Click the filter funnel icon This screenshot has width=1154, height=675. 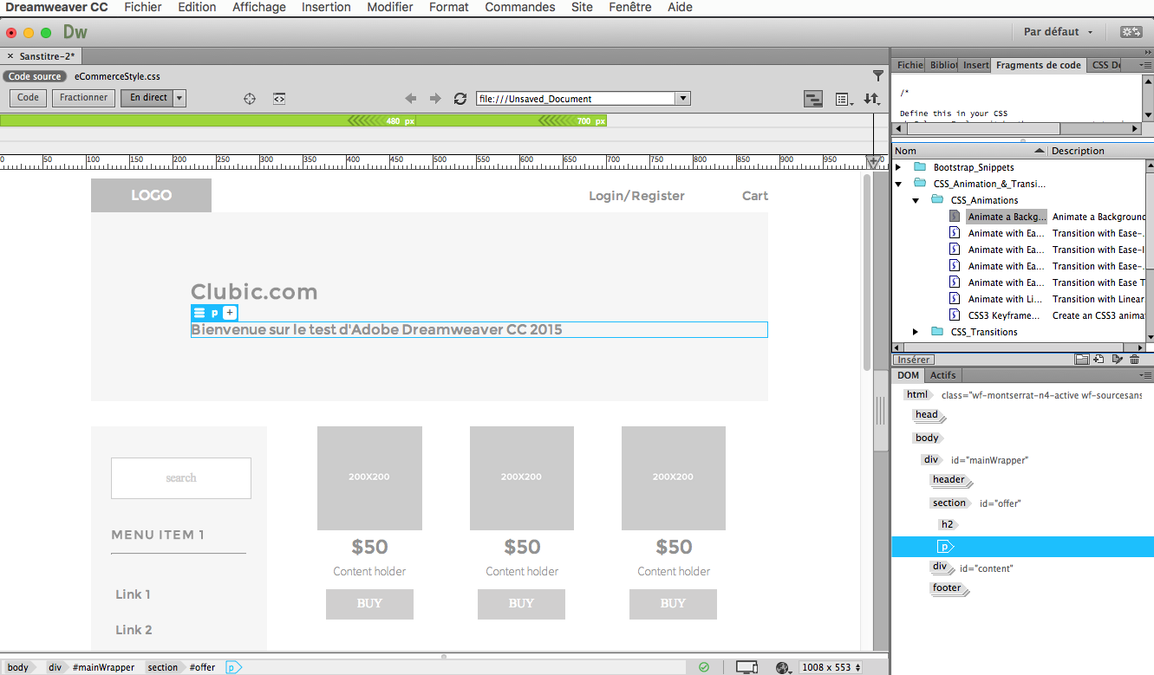pos(878,76)
